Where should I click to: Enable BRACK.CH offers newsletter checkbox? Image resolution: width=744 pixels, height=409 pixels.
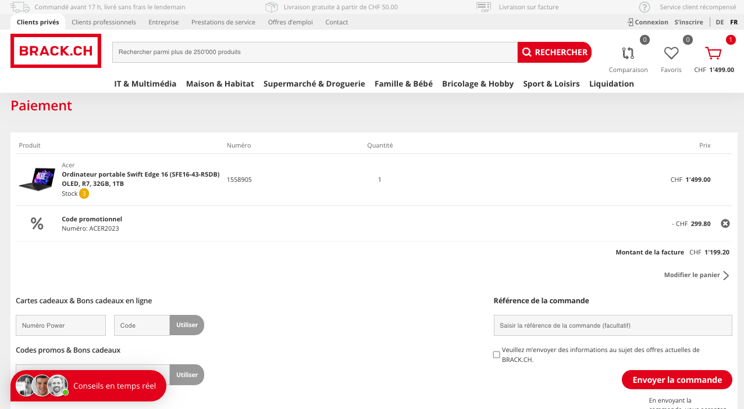496,354
